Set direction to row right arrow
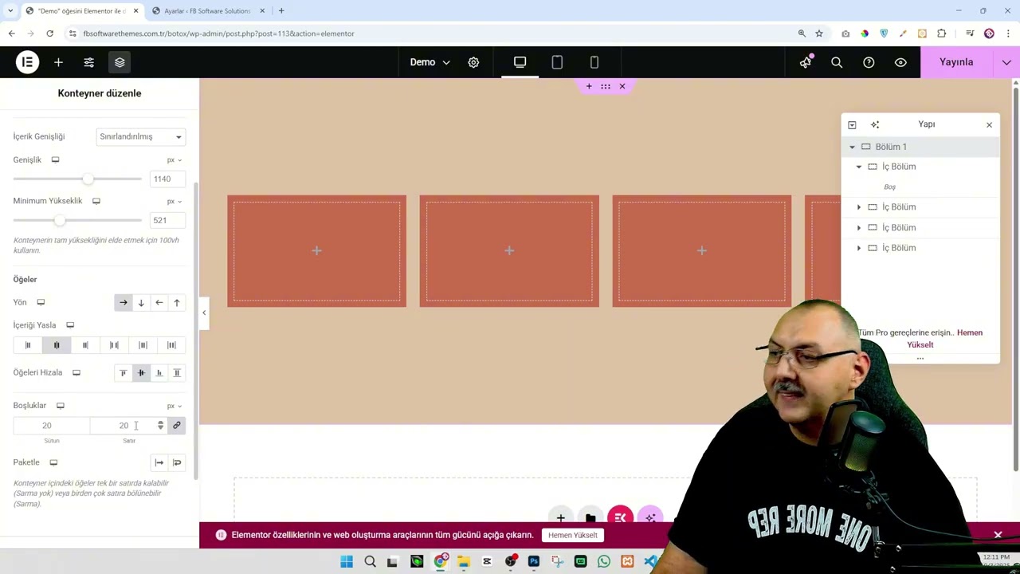Image resolution: width=1020 pixels, height=574 pixels. click(x=124, y=302)
